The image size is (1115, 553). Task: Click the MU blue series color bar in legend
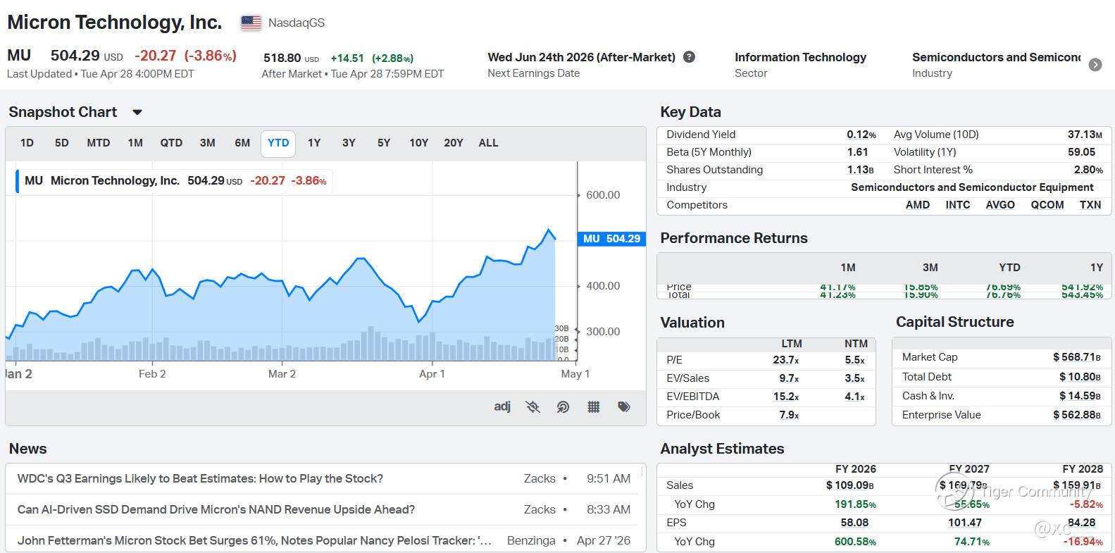pos(17,181)
